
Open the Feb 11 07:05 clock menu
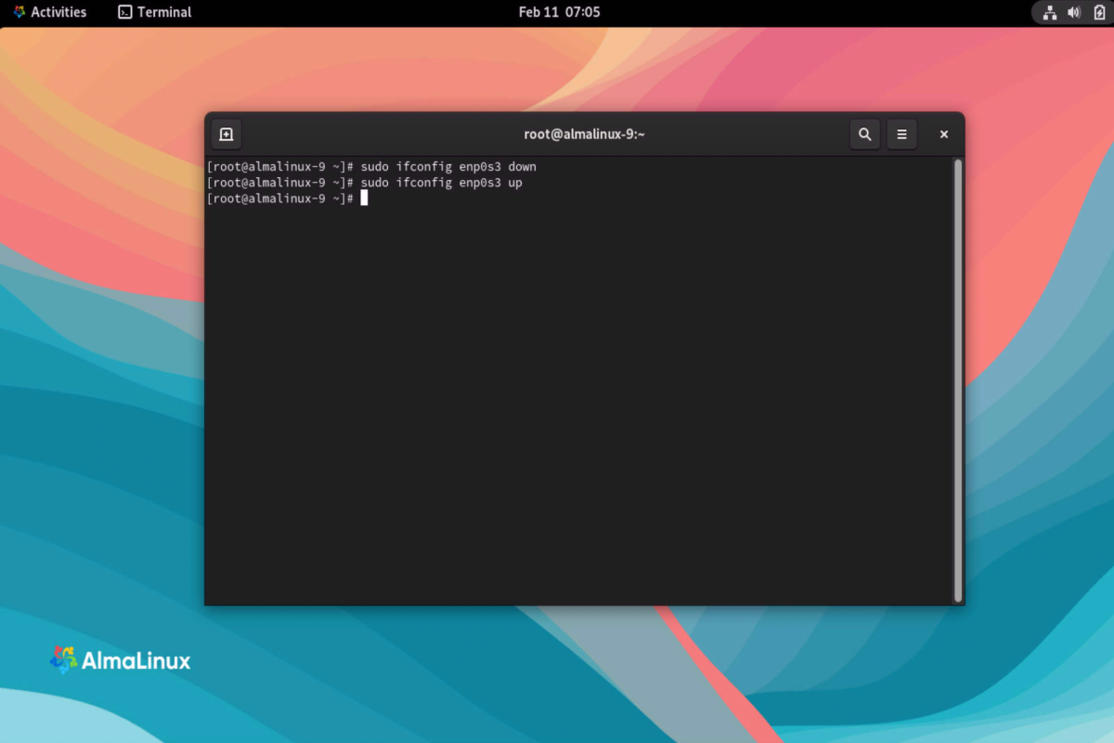(559, 13)
